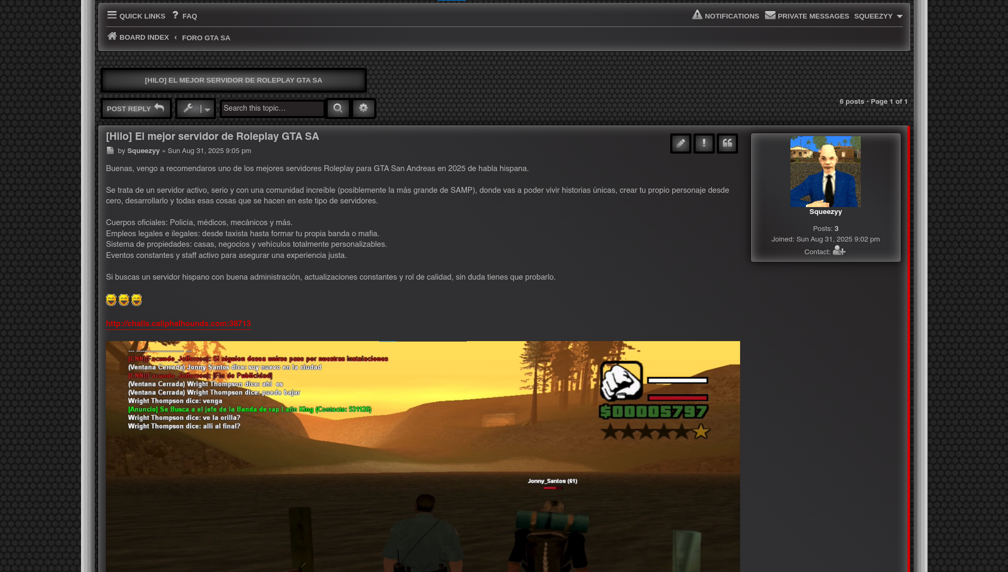Click the Private Messages envelope icon
This screenshot has height=572, width=1008.
click(770, 15)
